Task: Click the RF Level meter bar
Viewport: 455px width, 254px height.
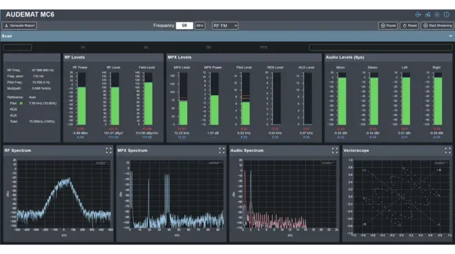Action: (x=115, y=99)
